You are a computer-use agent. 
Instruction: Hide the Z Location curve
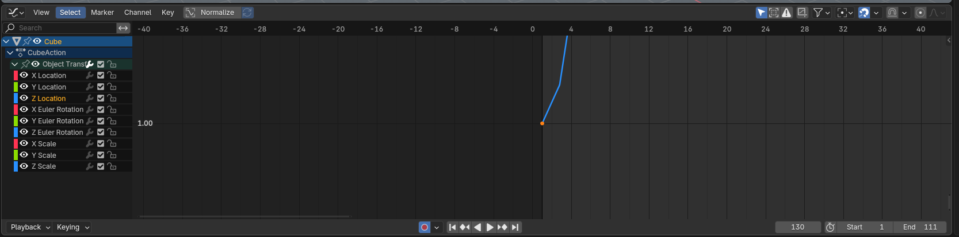pyautogui.click(x=24, y=98)
